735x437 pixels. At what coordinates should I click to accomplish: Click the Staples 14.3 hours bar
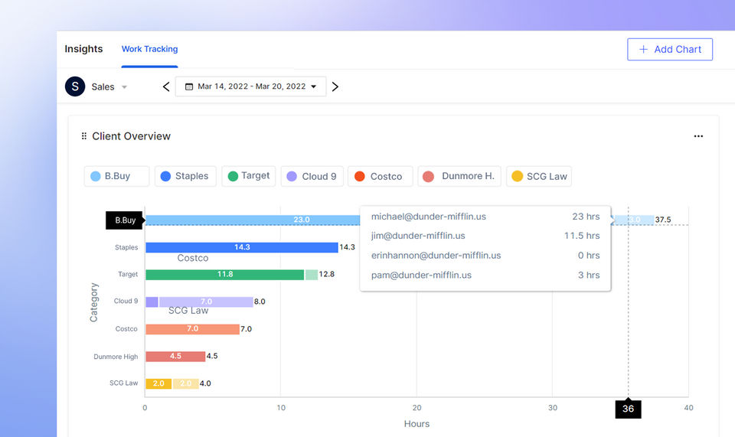[242, 247]
